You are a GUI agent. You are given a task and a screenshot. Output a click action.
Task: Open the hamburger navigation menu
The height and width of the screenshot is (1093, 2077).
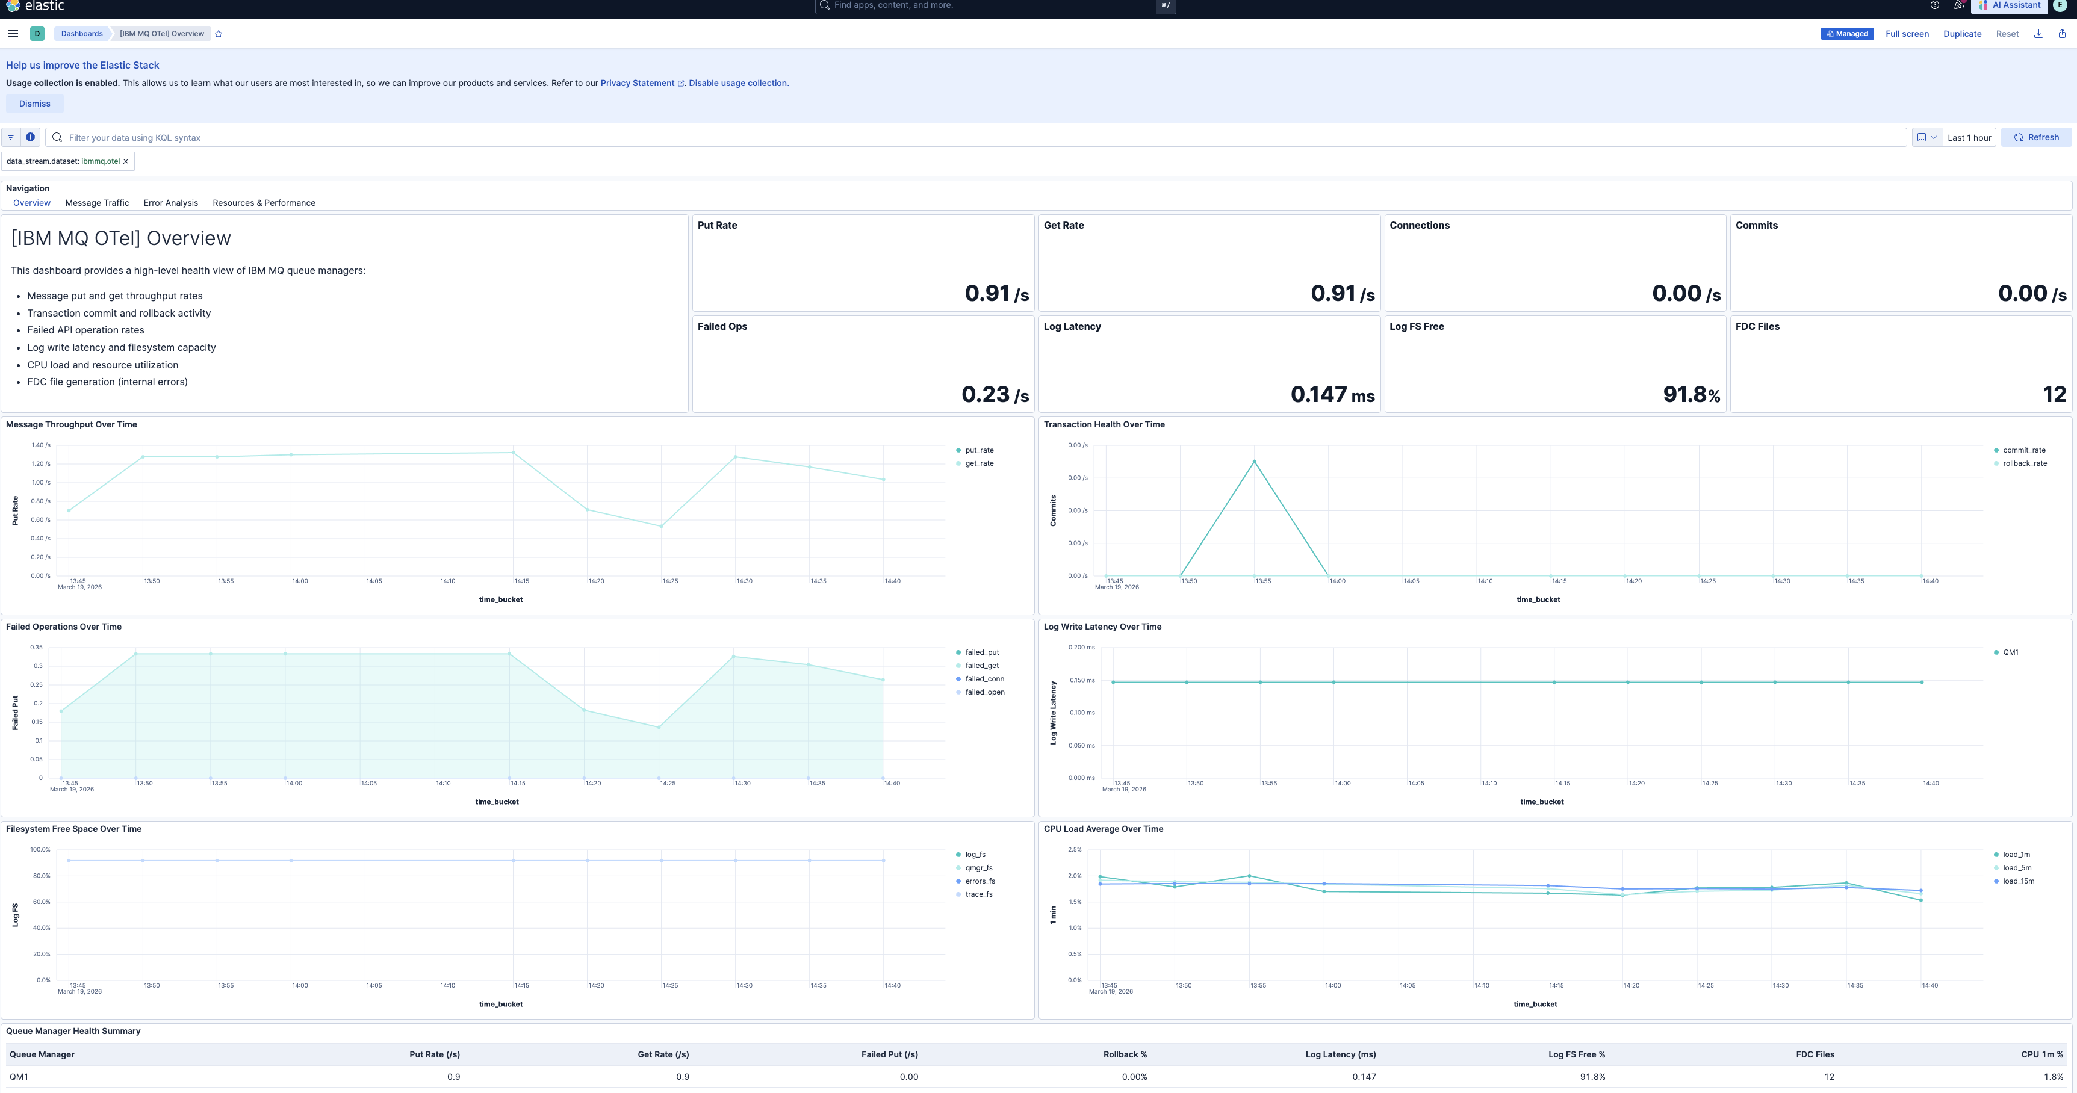pyautogui.click(x=13, y=33)
